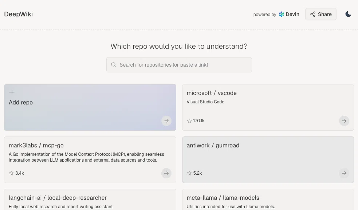Open meta-llama / llama-models card
The height and width of the screenshot is (210, 358).
pyautogui.click(x=268, y=199)
